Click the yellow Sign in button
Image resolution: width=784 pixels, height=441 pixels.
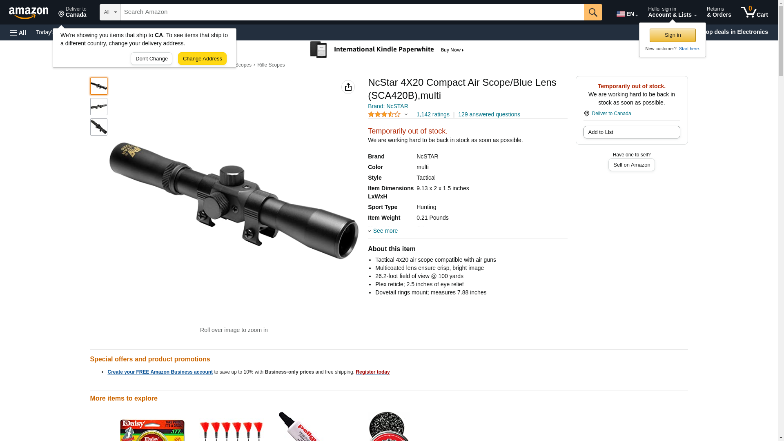673,36
